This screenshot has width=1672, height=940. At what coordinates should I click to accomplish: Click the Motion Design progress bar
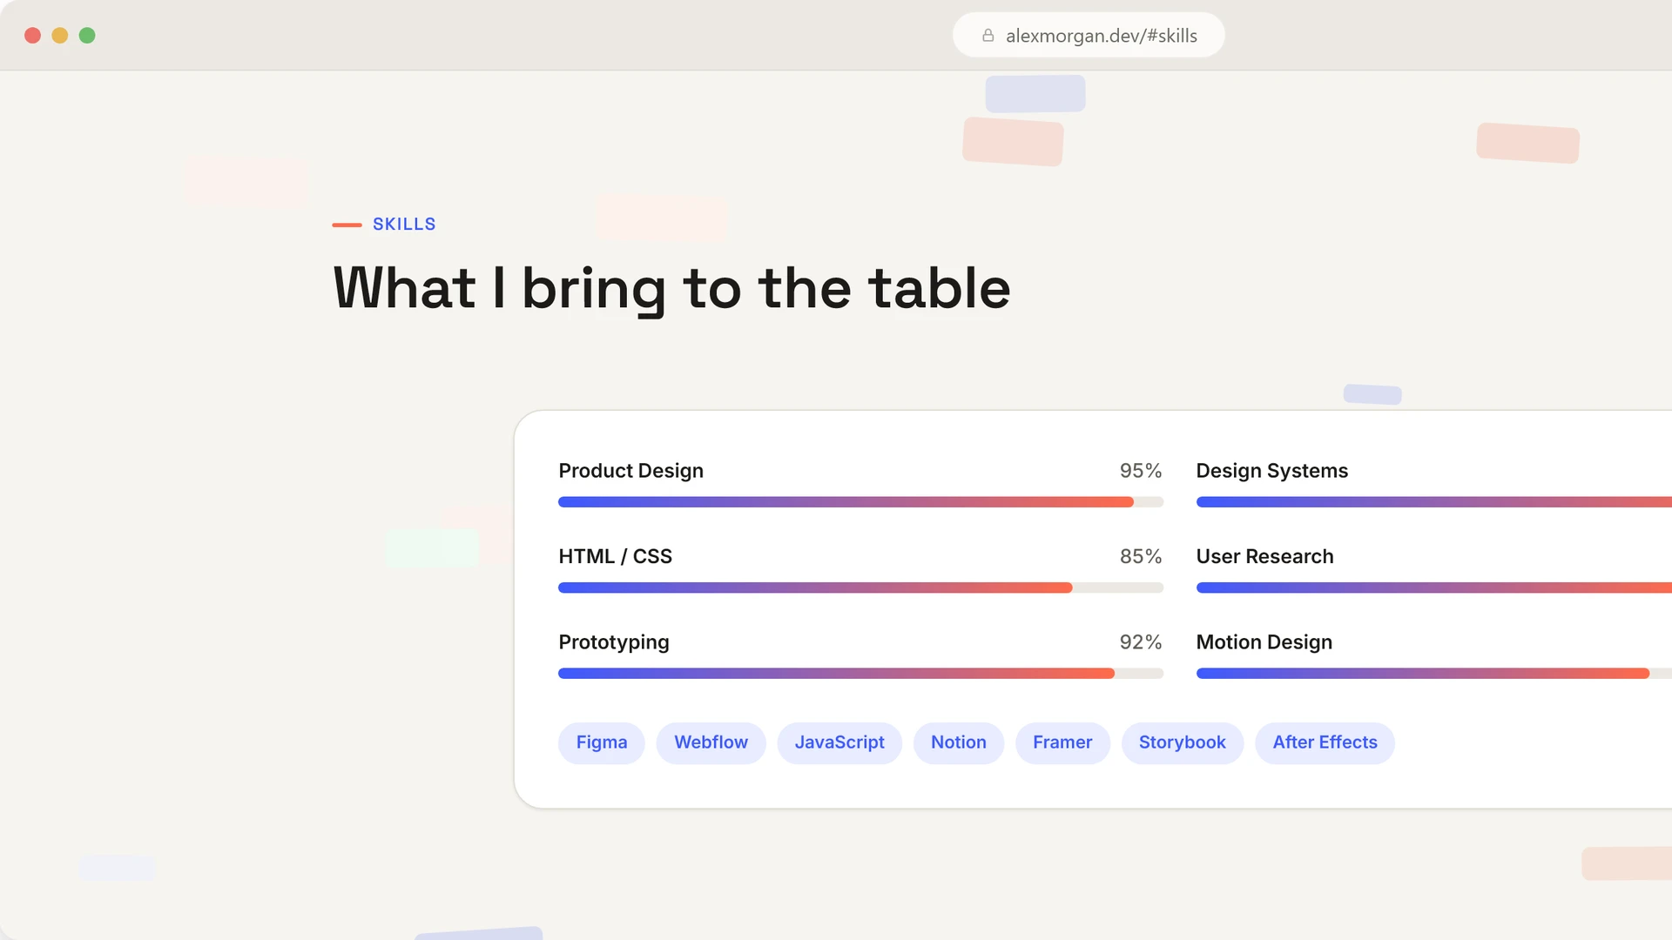coord(1434,674)
